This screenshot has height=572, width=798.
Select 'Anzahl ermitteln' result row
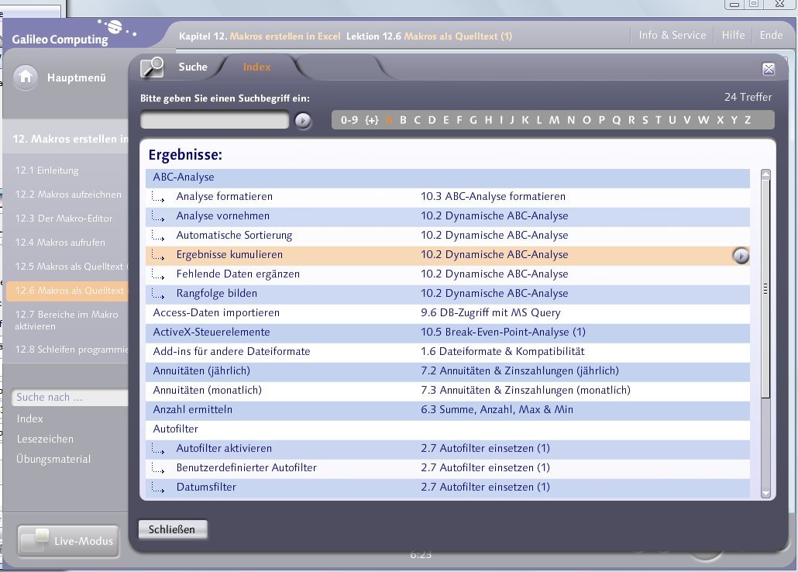tap(447, 409)
